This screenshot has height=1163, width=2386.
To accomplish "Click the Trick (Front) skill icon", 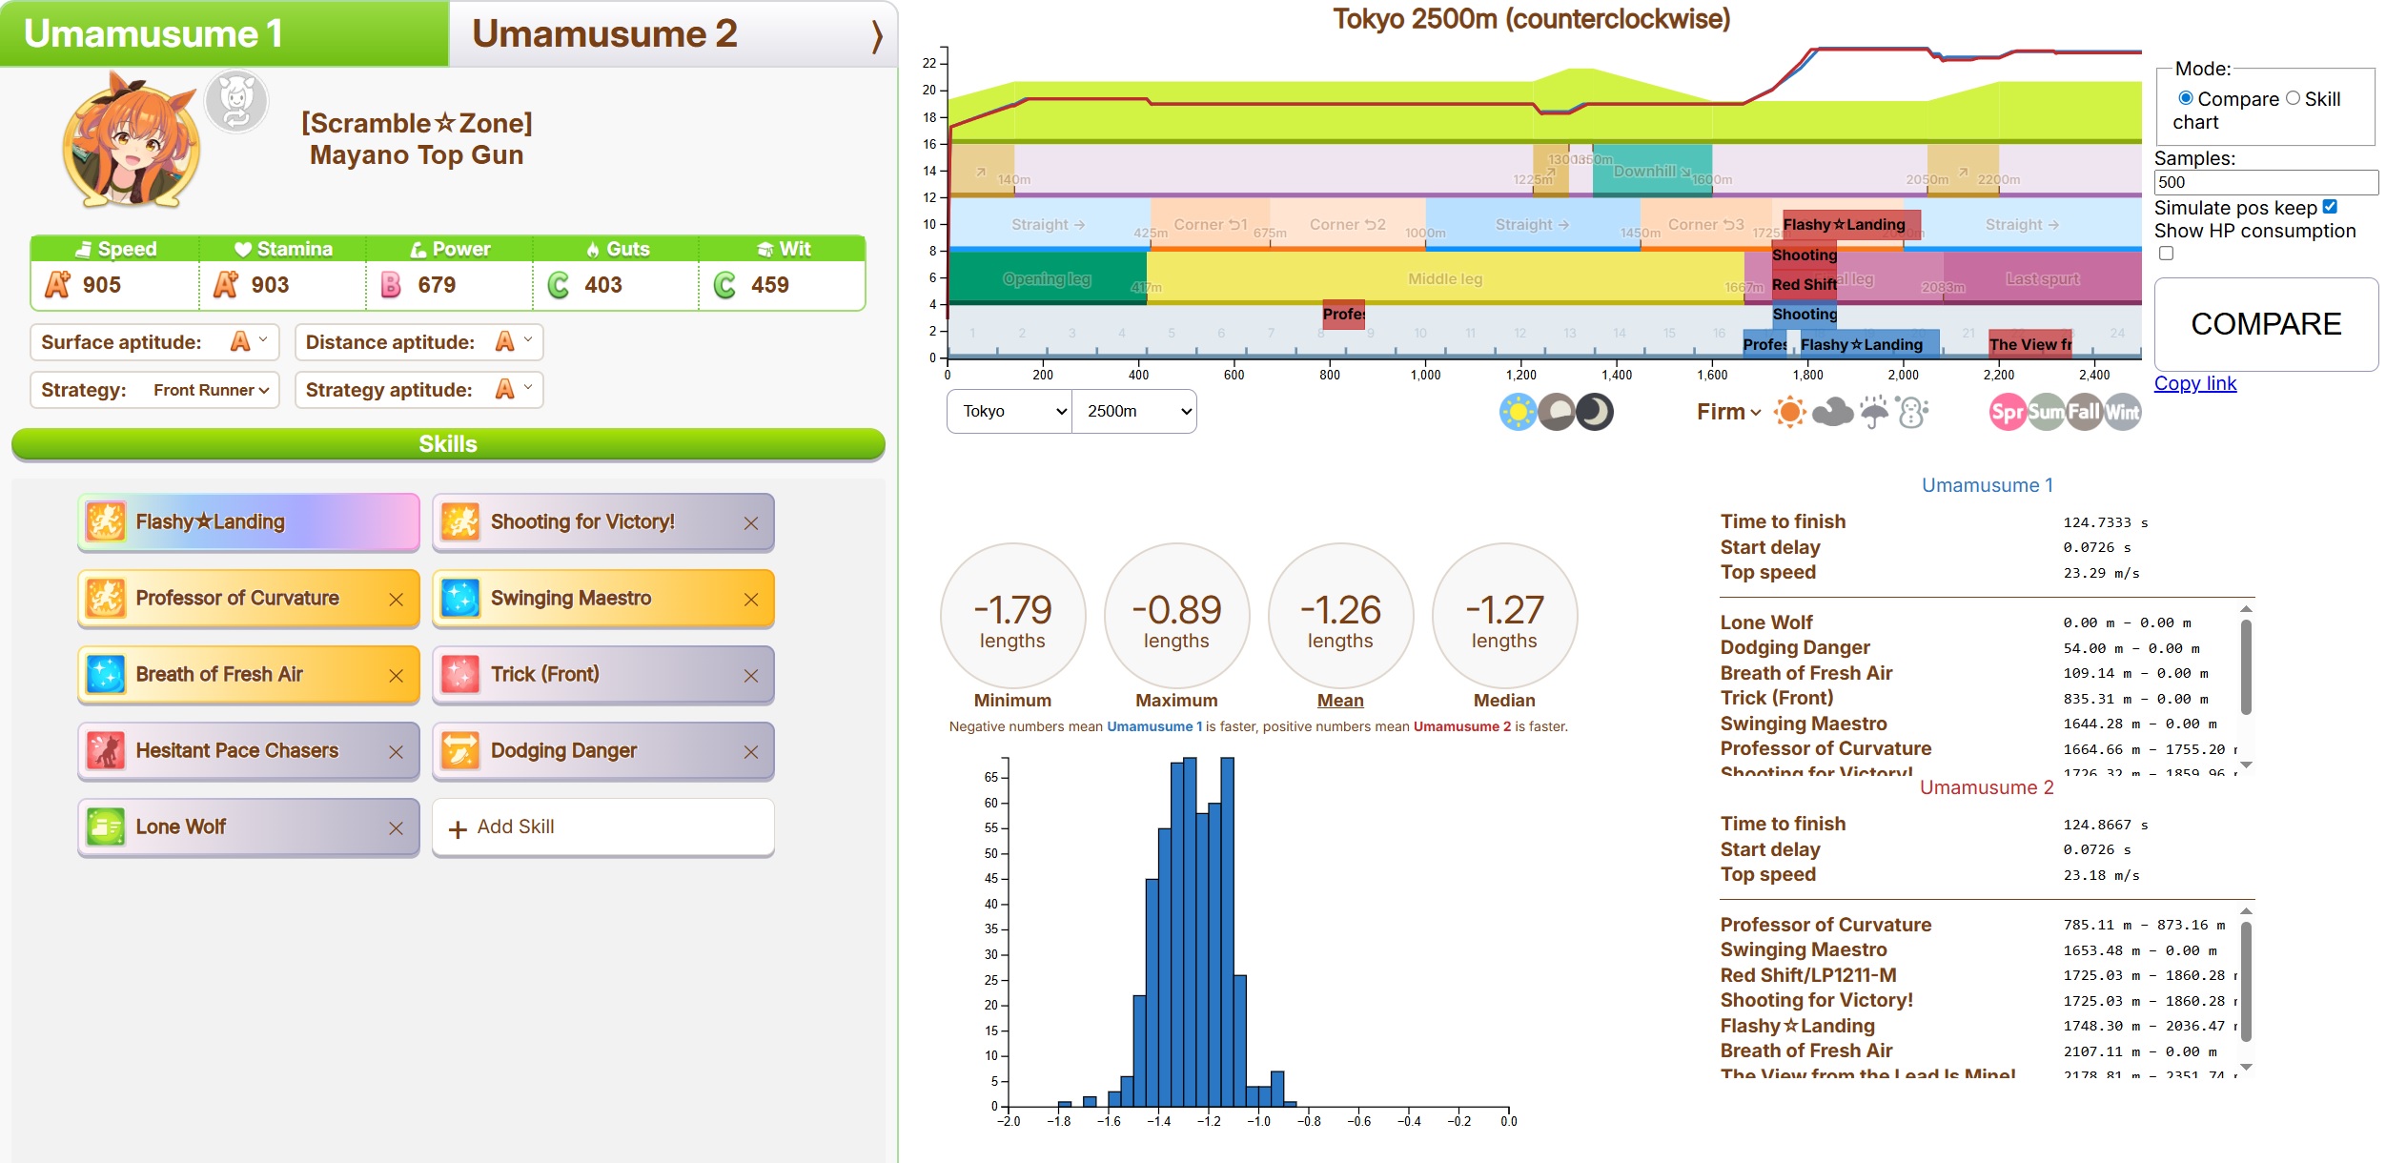I will coord(460,674).
